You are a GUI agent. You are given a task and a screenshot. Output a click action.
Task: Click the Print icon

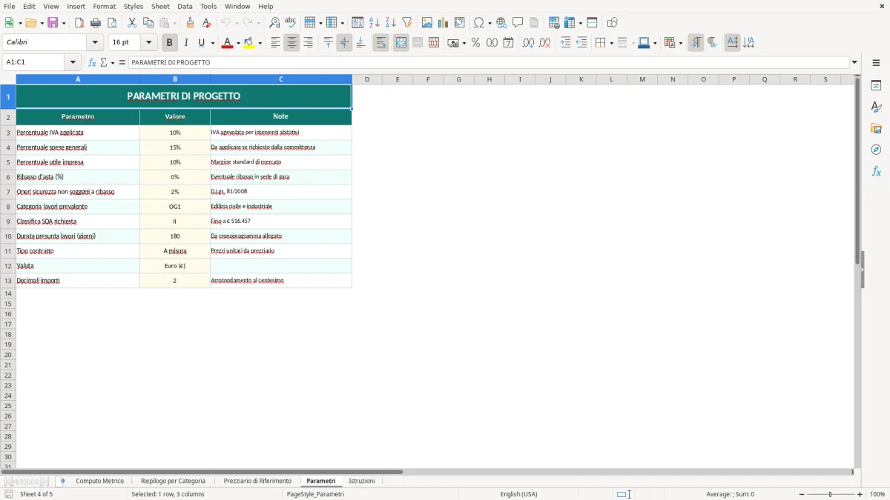coord(96,23)
